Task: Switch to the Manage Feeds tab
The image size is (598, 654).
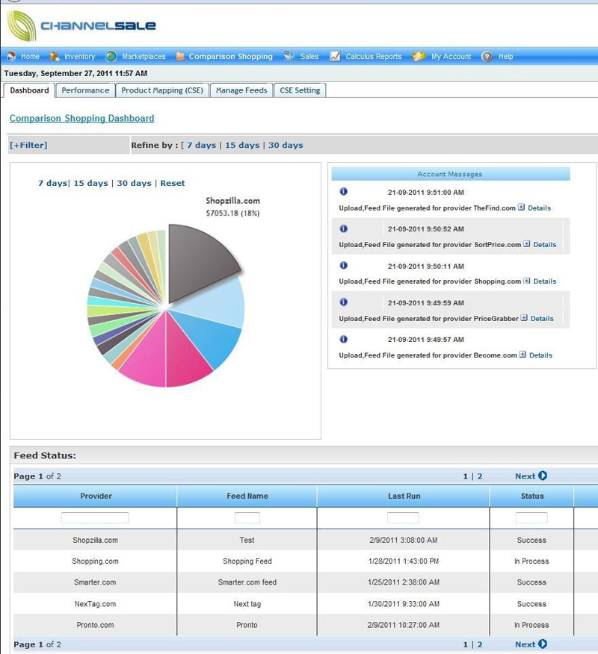Action: coord(241,90)
